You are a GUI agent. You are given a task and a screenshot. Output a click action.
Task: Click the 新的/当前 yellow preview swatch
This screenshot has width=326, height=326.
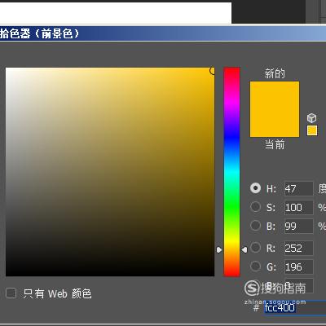[275, 109]
